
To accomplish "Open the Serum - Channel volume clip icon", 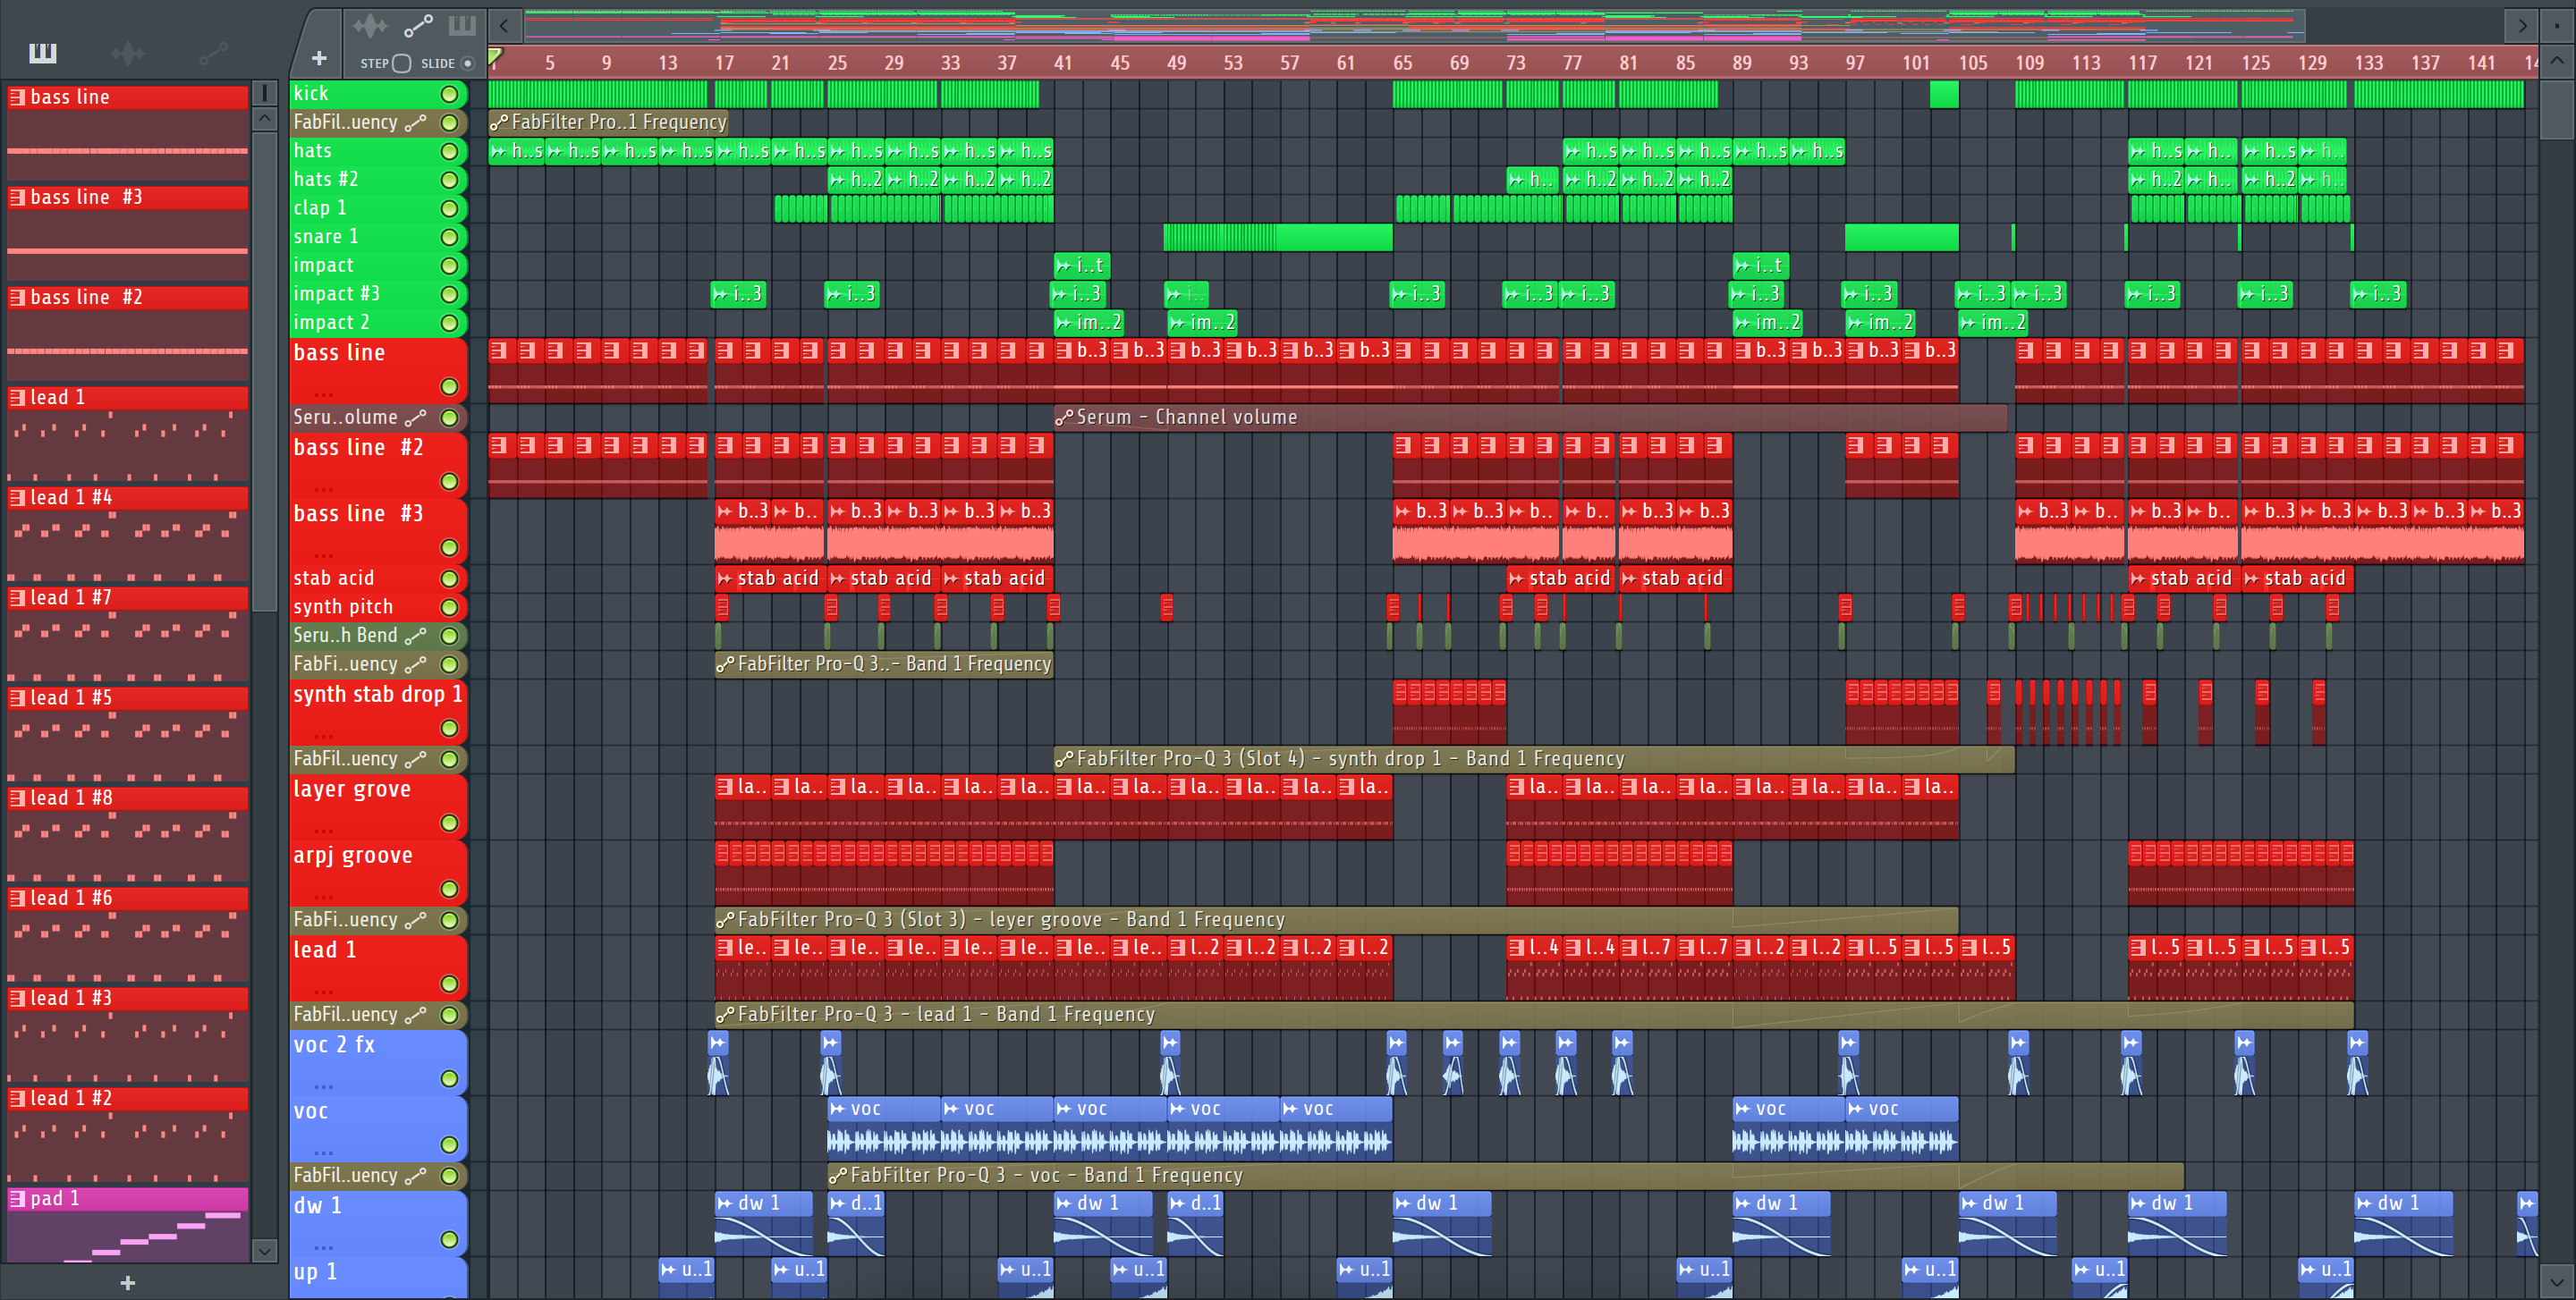I will (x=1064, y=418).
